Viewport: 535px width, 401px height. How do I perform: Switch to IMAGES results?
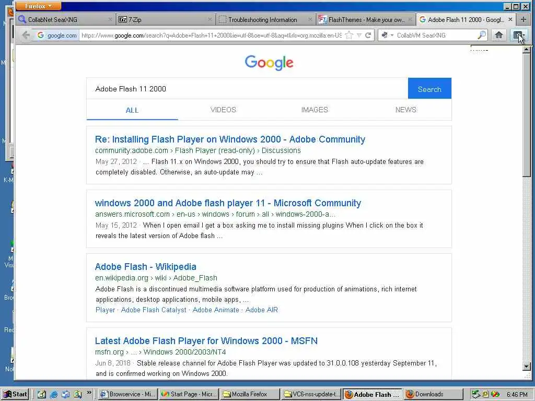(x=314, y=110)
